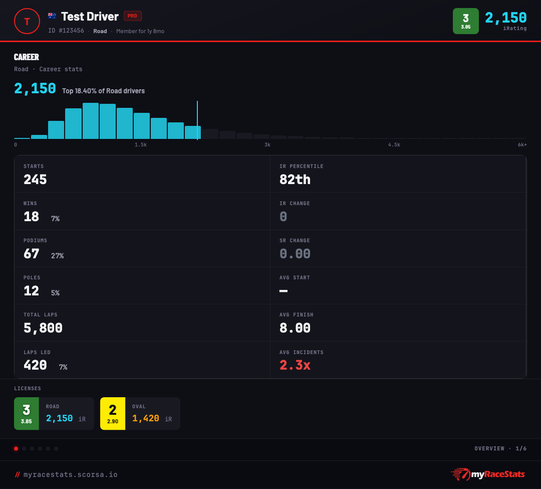Click the Avg Finish value 8.00

(295, 328)
